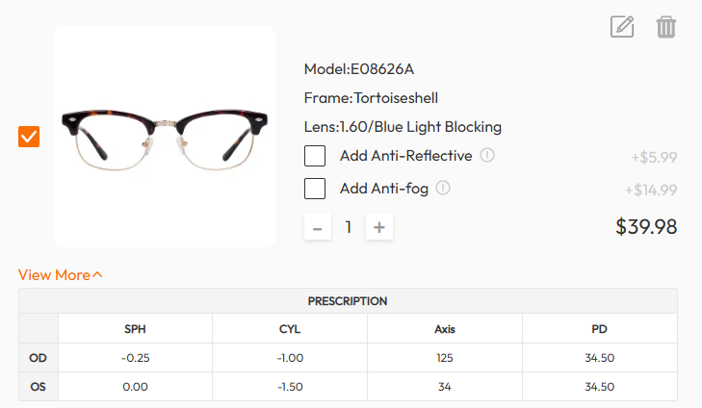Decrease quantity with minus button
The width and height of the screenshot is (702, 408).
(x=318, y=227)
